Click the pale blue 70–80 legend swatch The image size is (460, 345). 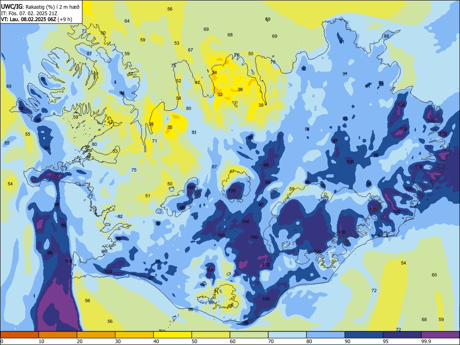pos(287,335)
